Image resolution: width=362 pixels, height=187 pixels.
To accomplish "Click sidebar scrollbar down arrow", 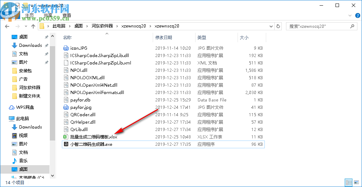I will tap(52, 176).
